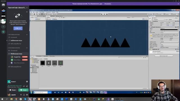
Task: Open the Unity Edit menu
Action: (34, 12)
